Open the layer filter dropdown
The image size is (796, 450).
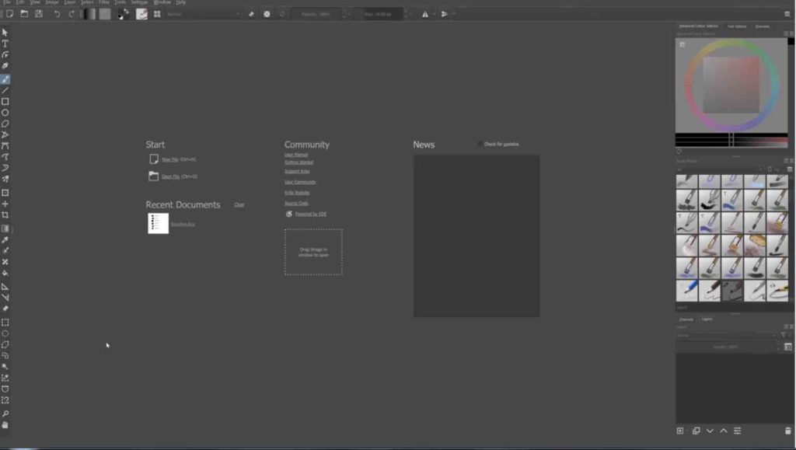pos(784,335)
